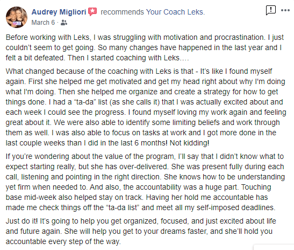Click the paragraph starting "What changed because"

pyautogui.click(x=146, y=107)
